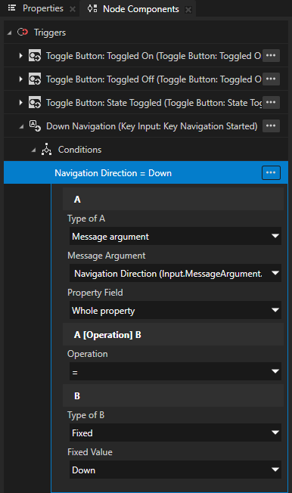Select the Triggers section label
The image size is (292, 493).
[50, 33]
